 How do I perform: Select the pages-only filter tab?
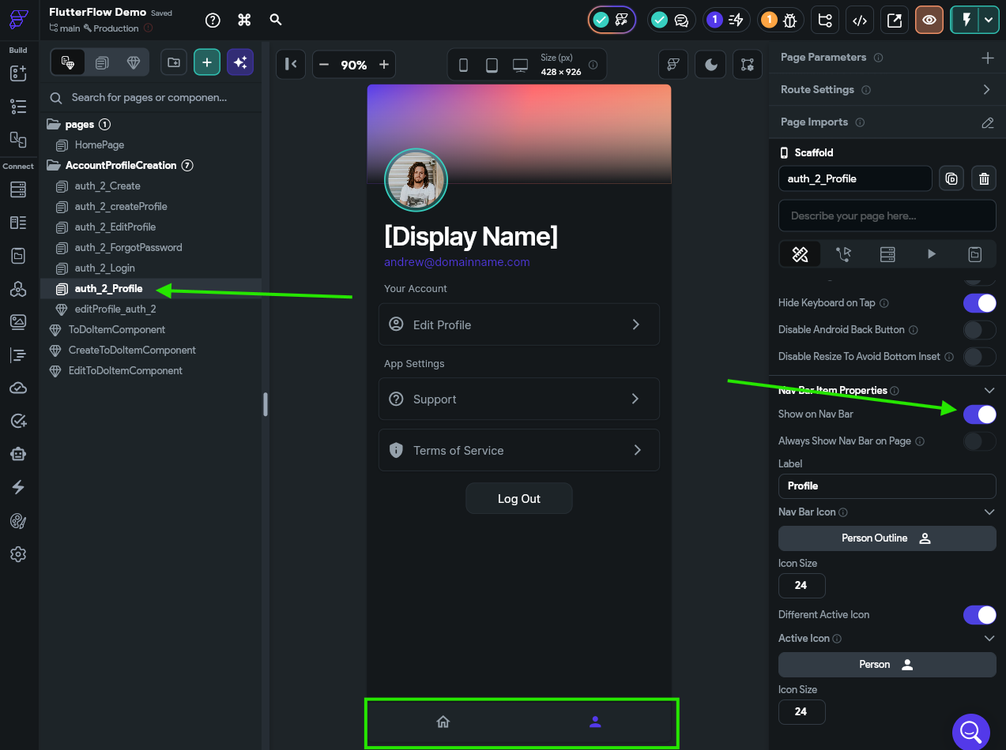point(102,62)
